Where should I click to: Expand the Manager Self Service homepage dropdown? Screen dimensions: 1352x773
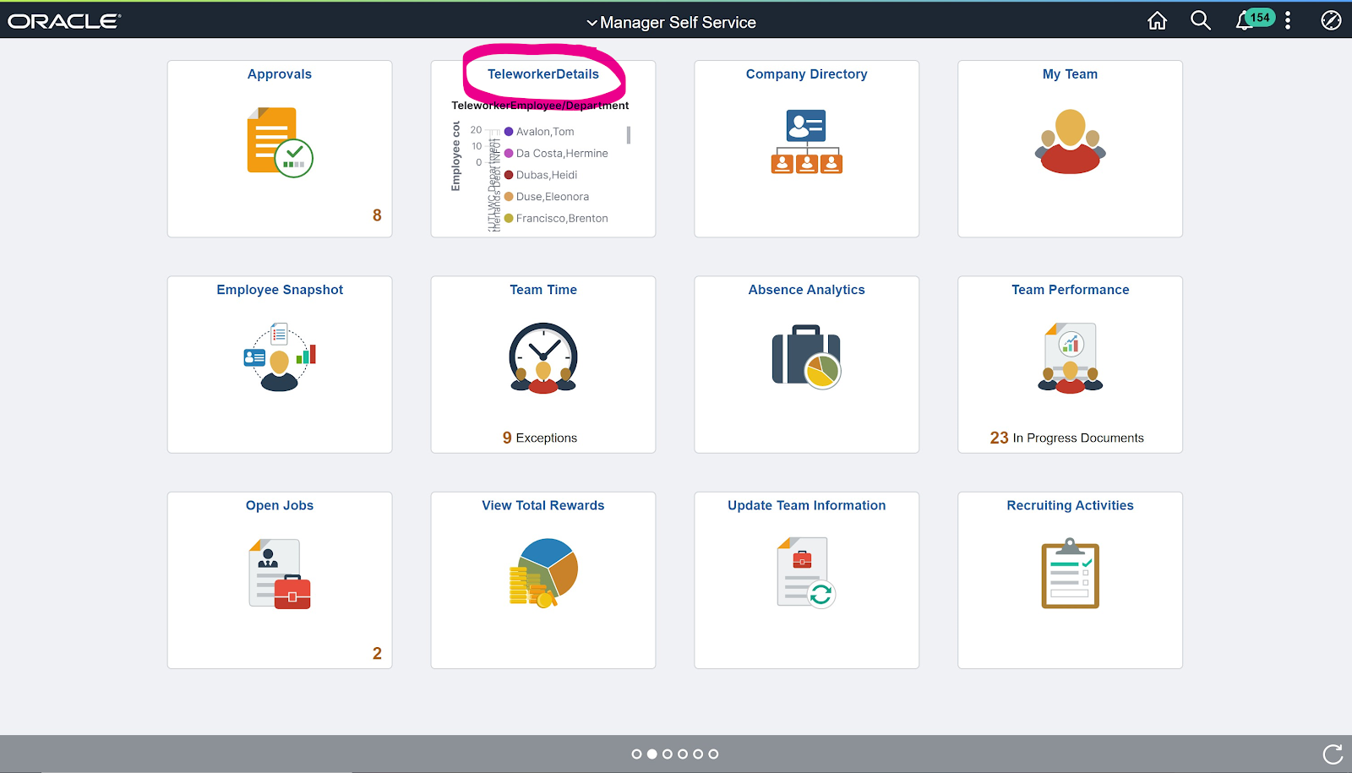(x=672, y=23)
